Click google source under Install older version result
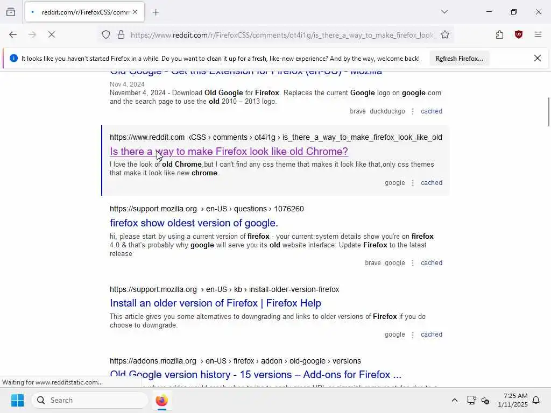 394,334
